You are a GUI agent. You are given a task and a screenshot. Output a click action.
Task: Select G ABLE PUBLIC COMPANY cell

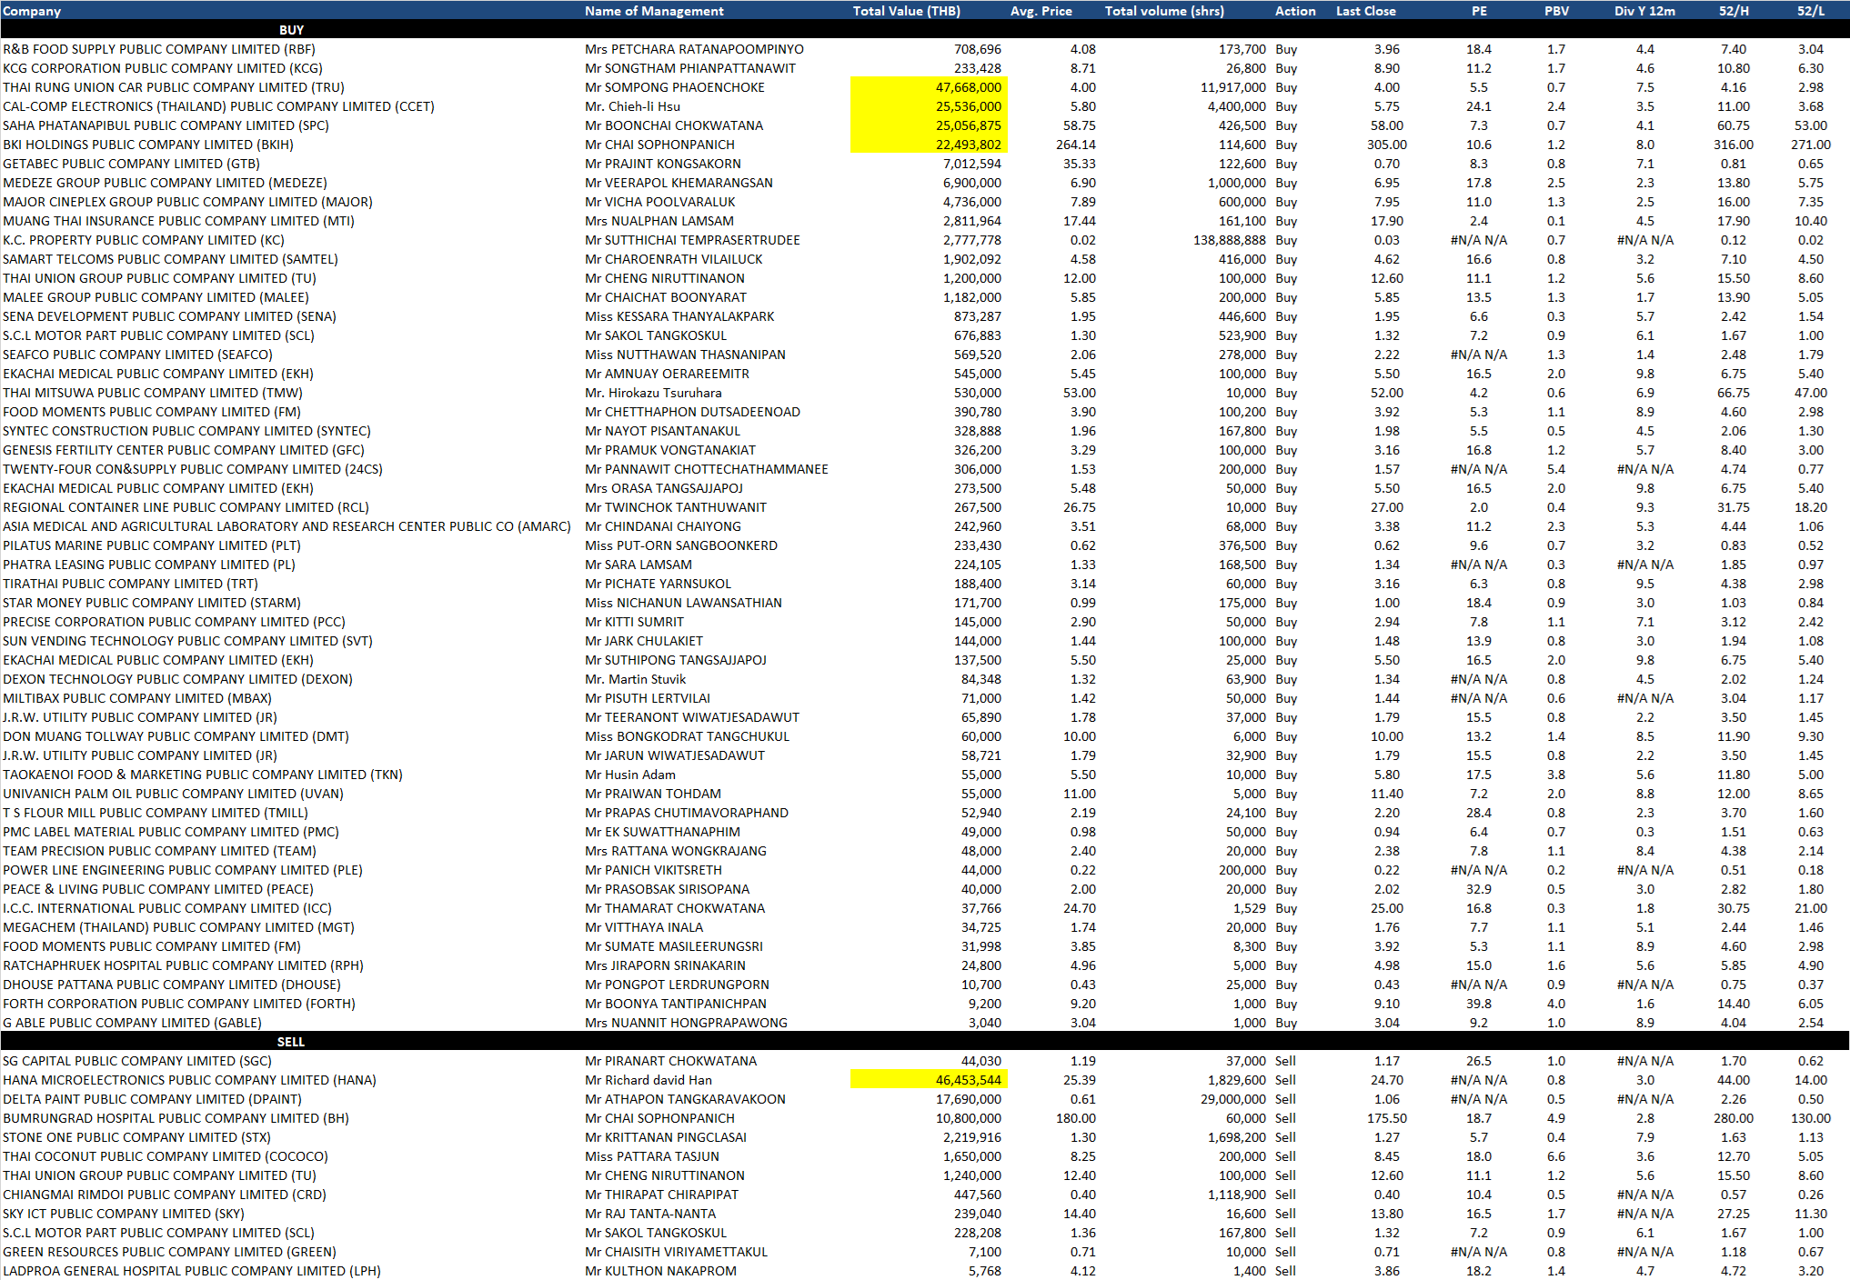(x=132, y=1023)
